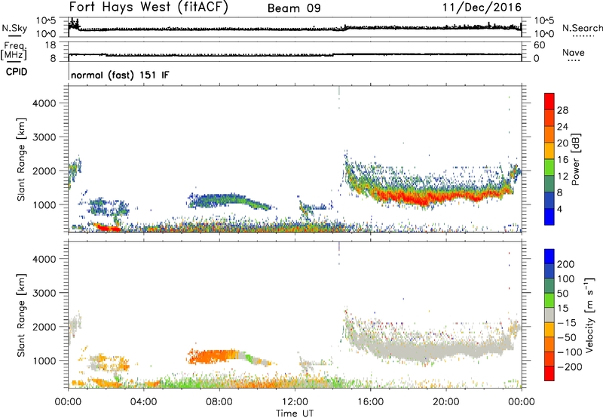The image size is (603, 418).
Task: Click the 'CPID' label
Action: 17,72
